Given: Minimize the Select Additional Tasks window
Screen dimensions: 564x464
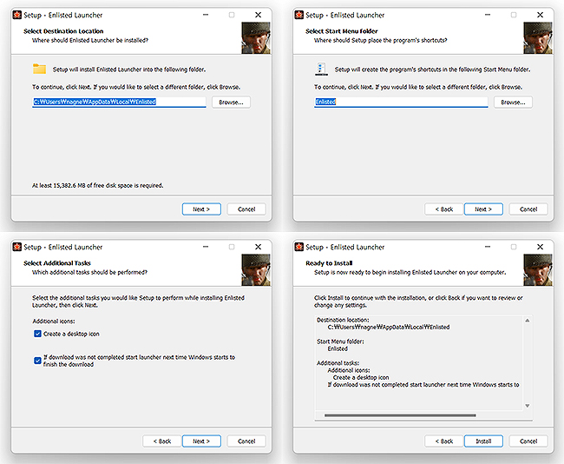Looking at the screenshot, I should point(206,247).
